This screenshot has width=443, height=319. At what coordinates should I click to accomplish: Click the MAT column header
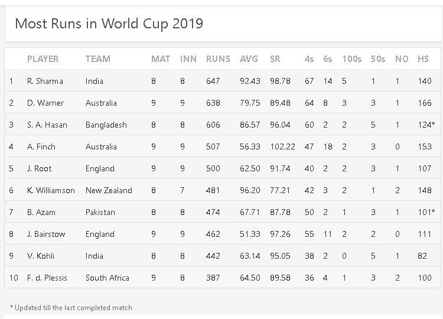(161, 59)
